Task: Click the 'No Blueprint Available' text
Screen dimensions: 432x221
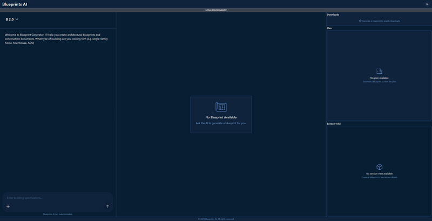Action: pos(221,117)
